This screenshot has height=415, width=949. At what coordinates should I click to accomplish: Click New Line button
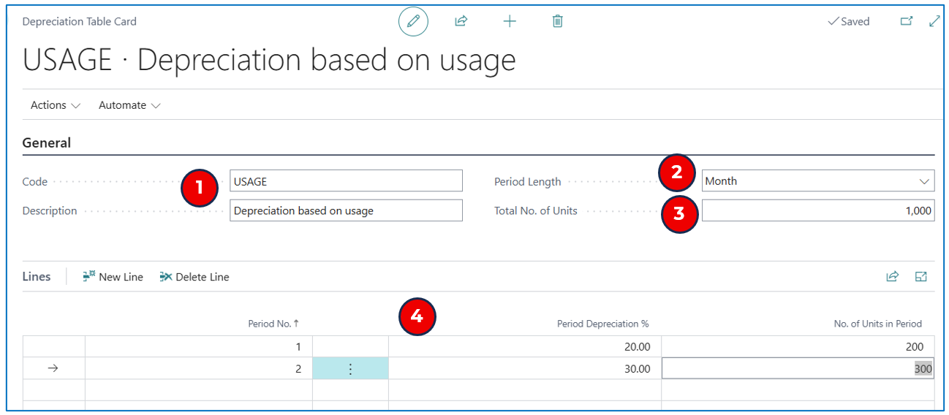(x=113, y=277)
